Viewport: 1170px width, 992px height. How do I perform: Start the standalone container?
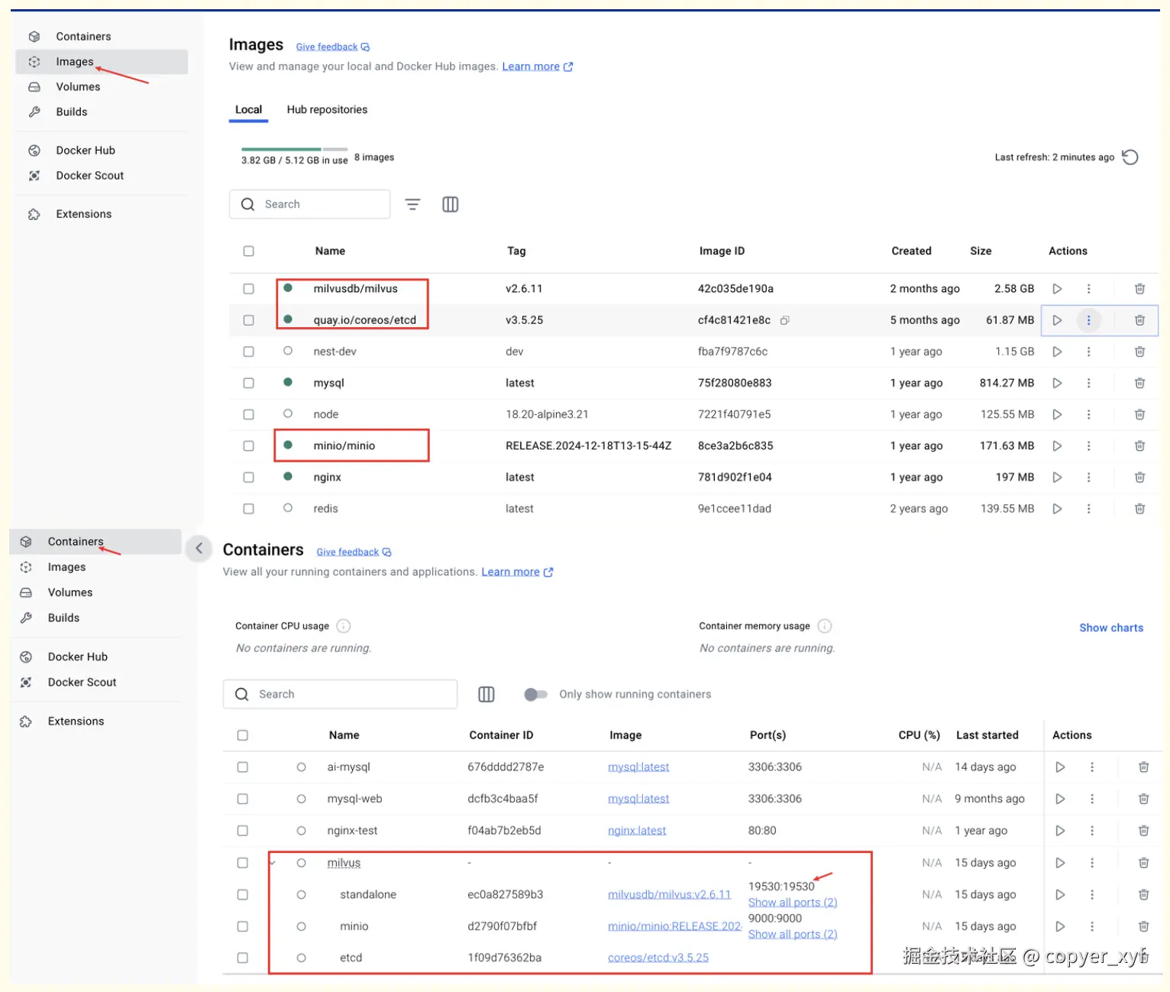point(1060,894)
